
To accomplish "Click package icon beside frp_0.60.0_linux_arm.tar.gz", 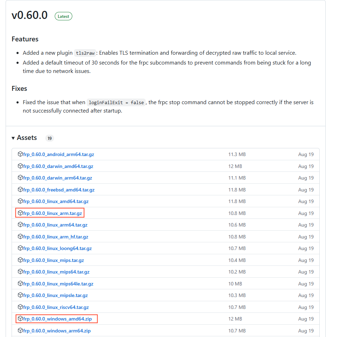I will tap(20, 213).
